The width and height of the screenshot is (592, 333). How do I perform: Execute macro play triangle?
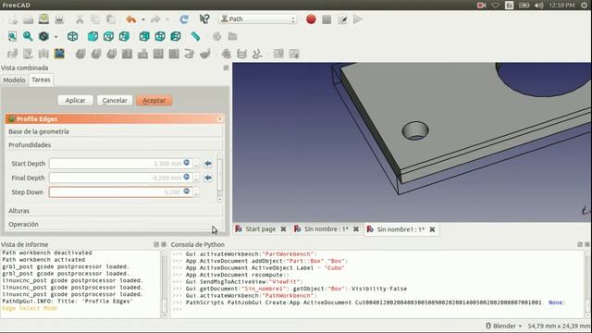point(358,19)
